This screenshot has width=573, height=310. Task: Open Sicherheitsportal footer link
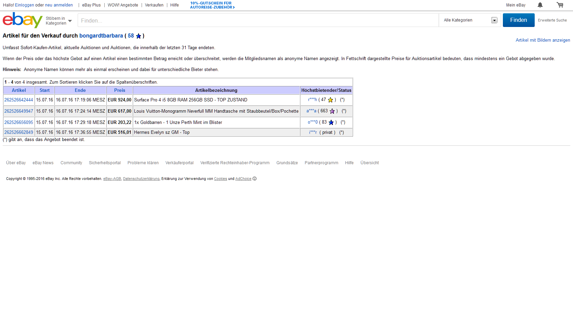point(105,163)
